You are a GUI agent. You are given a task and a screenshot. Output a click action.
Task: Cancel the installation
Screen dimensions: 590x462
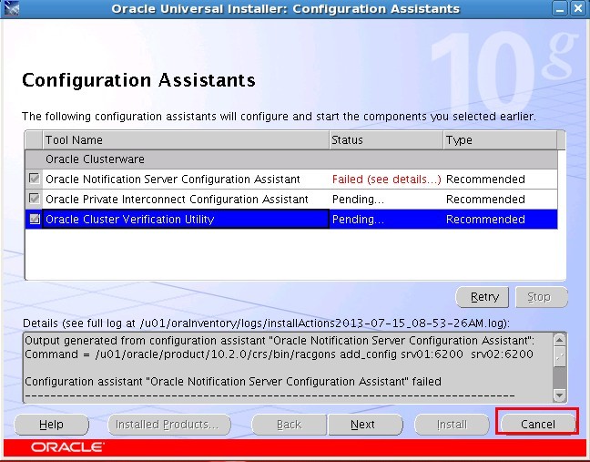[538, 425]
